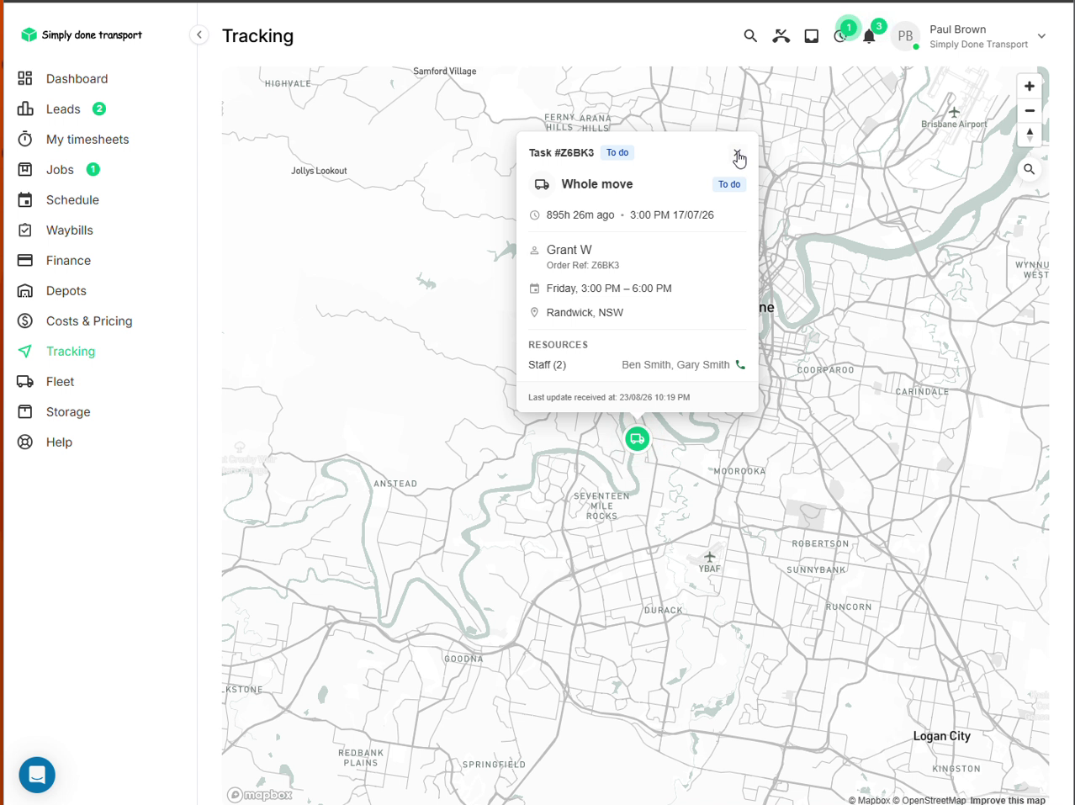
Task: Click the Whole move truck icon
Action: [542, 184]
